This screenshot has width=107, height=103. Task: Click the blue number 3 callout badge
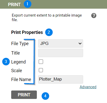pyautogui.click(x=6, y=61)
